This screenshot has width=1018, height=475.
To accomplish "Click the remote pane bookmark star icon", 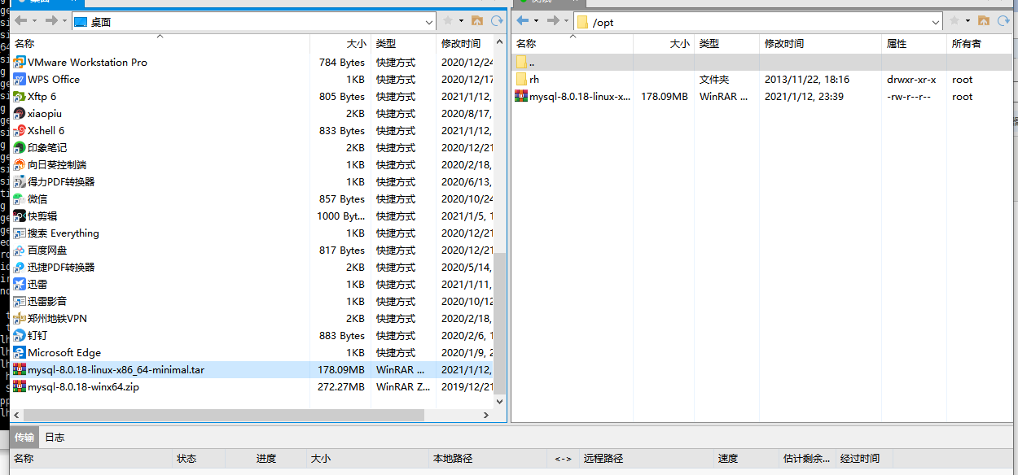I will coord(954,20).
